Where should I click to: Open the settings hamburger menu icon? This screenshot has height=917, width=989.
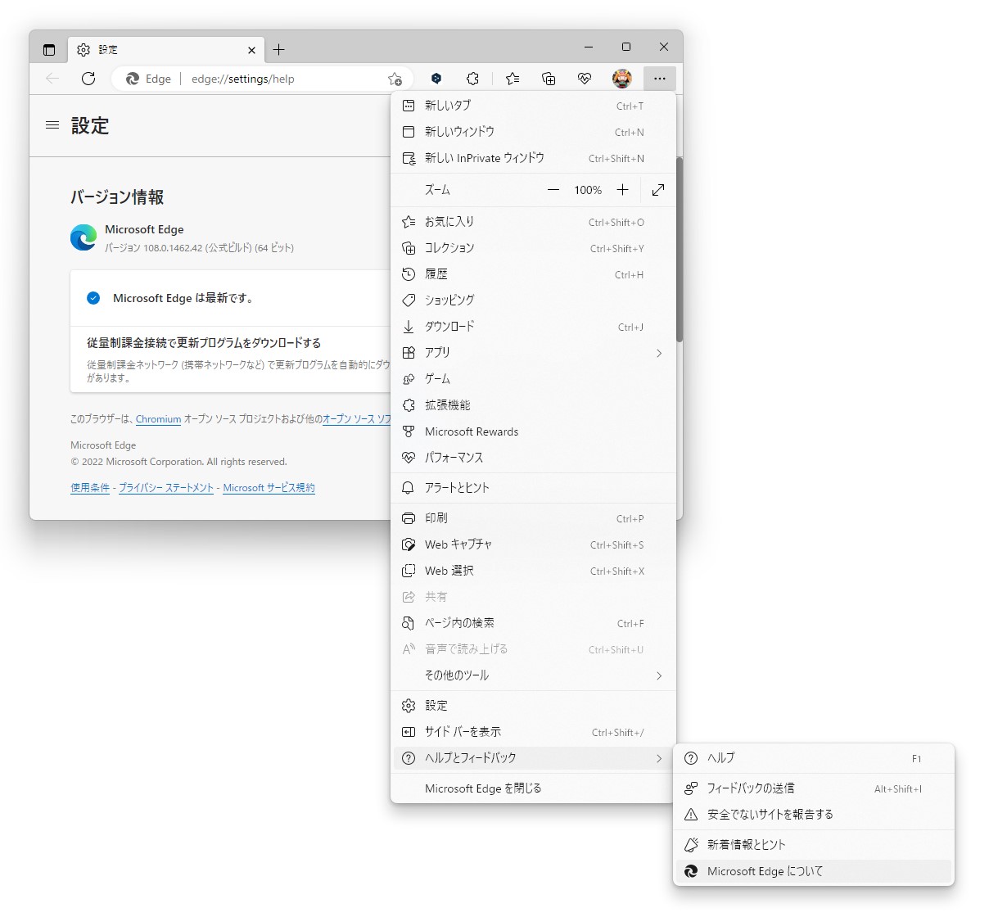pos(52,125)
